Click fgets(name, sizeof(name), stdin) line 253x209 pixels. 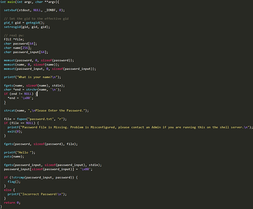click(34, 86)
